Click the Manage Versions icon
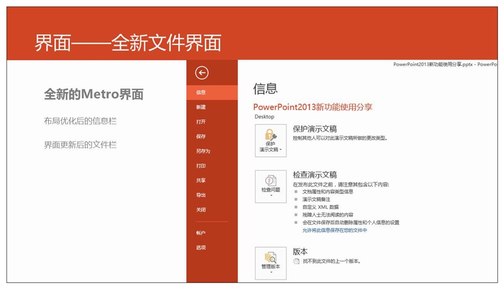Viewport: 504px width, 289px height. tap(270, 258)
